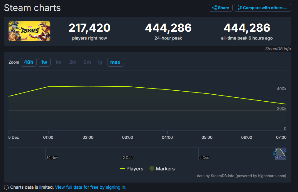Click the 03:00 x-axis label
The height and width of the screenshot is (192, 298).
pos(128,137)
